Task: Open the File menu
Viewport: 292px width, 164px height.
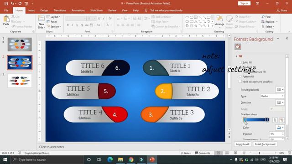Action: 6,10
